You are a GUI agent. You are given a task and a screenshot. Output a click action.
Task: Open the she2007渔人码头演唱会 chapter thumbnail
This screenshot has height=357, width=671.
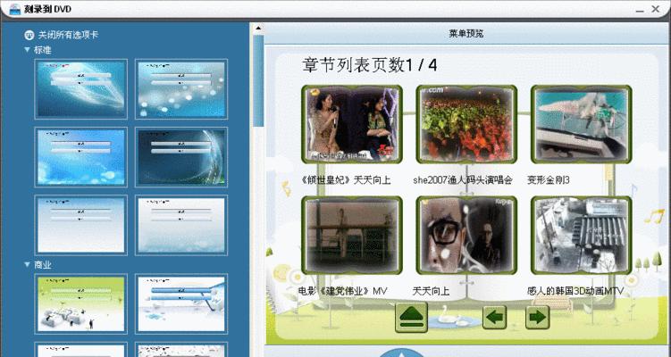466,124
